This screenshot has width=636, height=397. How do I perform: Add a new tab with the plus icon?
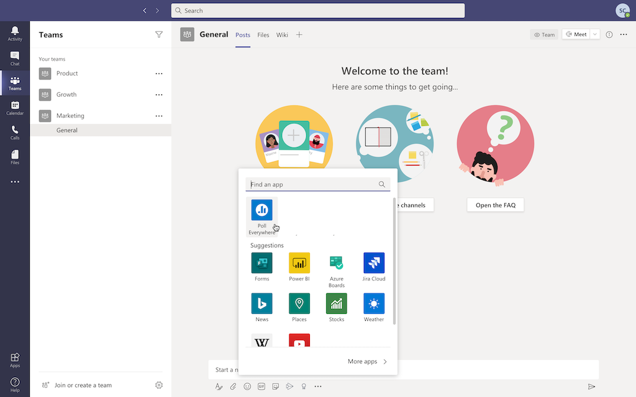tap(299, 35)
